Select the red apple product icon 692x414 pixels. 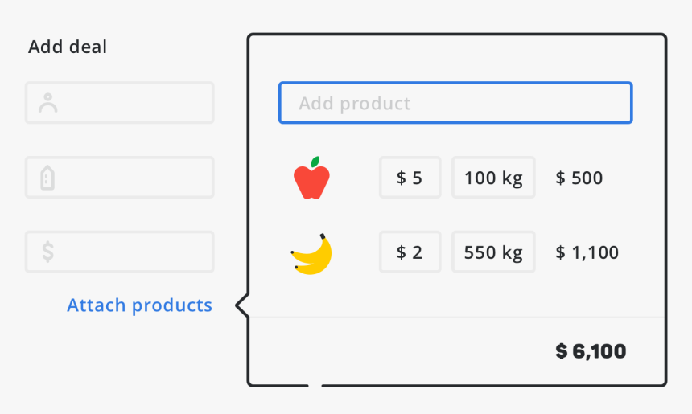click(311, 178)
